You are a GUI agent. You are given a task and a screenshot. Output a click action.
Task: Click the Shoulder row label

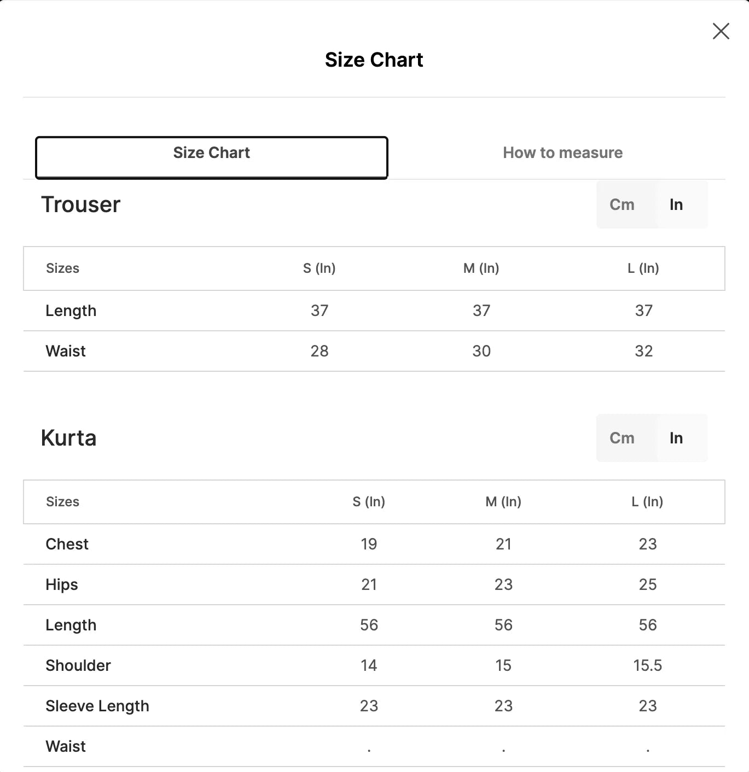pos(78,665)
